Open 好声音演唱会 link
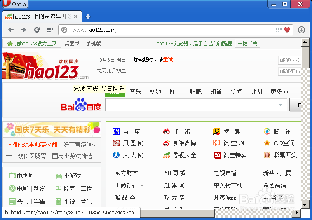 tap(81, 145)
